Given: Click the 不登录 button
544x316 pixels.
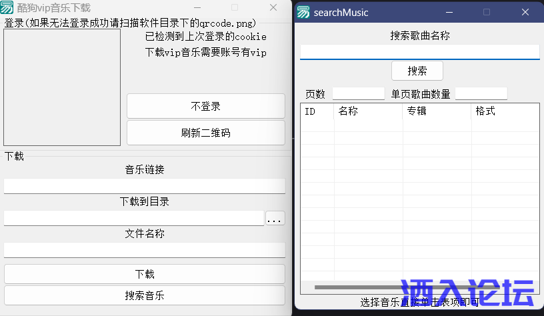Looking at the screenshot, I should [x=206, y=106].
